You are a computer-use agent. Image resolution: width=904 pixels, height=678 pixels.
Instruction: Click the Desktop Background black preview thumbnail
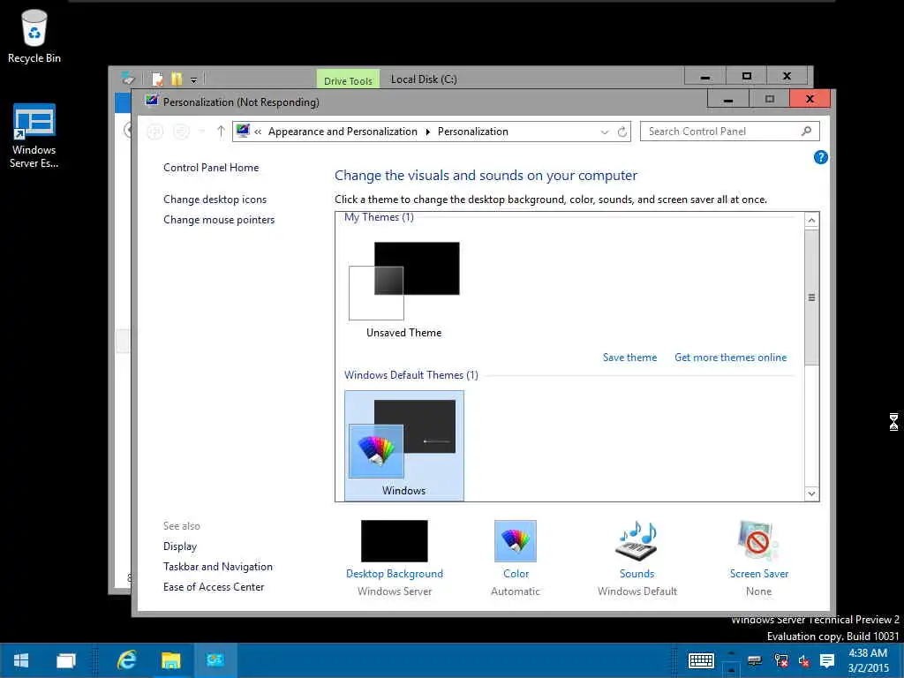click(x=395, y=541)
